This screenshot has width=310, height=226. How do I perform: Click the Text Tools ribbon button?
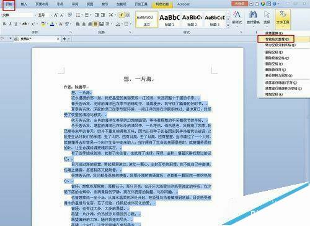(x=283, y=18)
